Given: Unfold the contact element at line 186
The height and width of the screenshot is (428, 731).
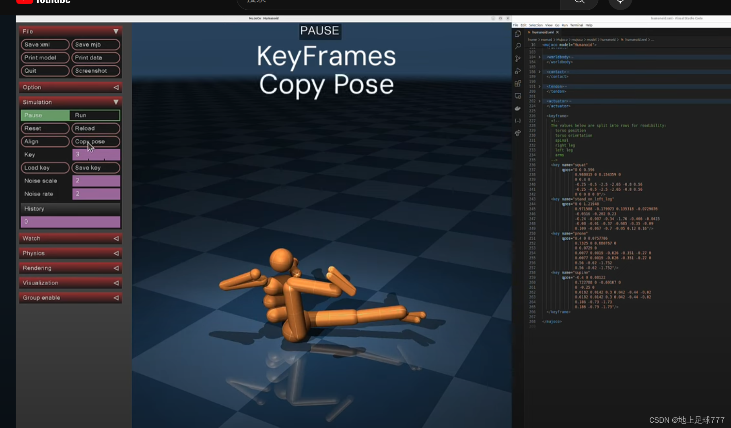Looking at the screenshot, I should pyautogui.click(x=539, y=72).
